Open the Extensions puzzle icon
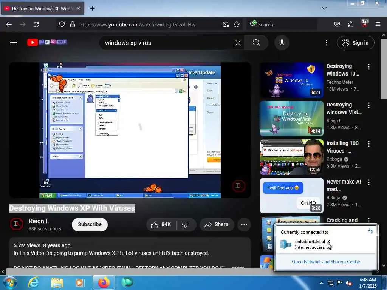The image size is (387, 290). 351,25
